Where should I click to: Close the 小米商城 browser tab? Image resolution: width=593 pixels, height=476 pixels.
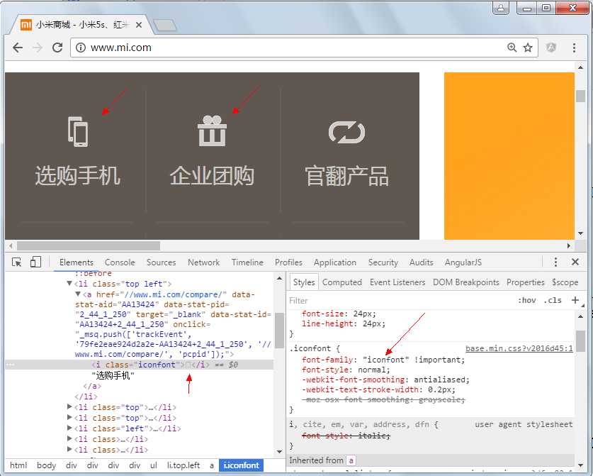[139, 25]
